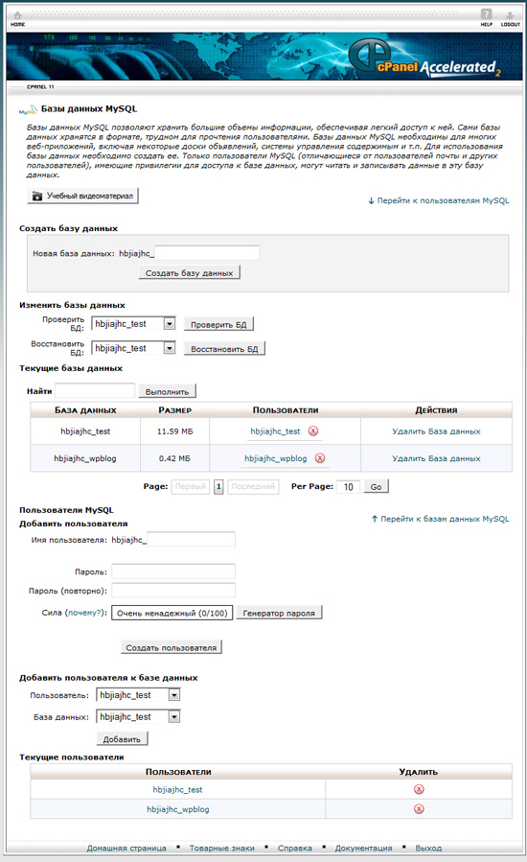Click the Восстановить БД button
This screenshot has width=527, height=862.
point(224,348)
